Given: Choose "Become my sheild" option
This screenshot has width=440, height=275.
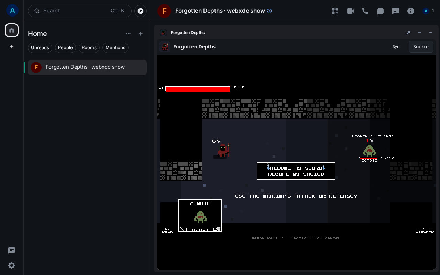Looking at the screenshot, I should 296,174.
